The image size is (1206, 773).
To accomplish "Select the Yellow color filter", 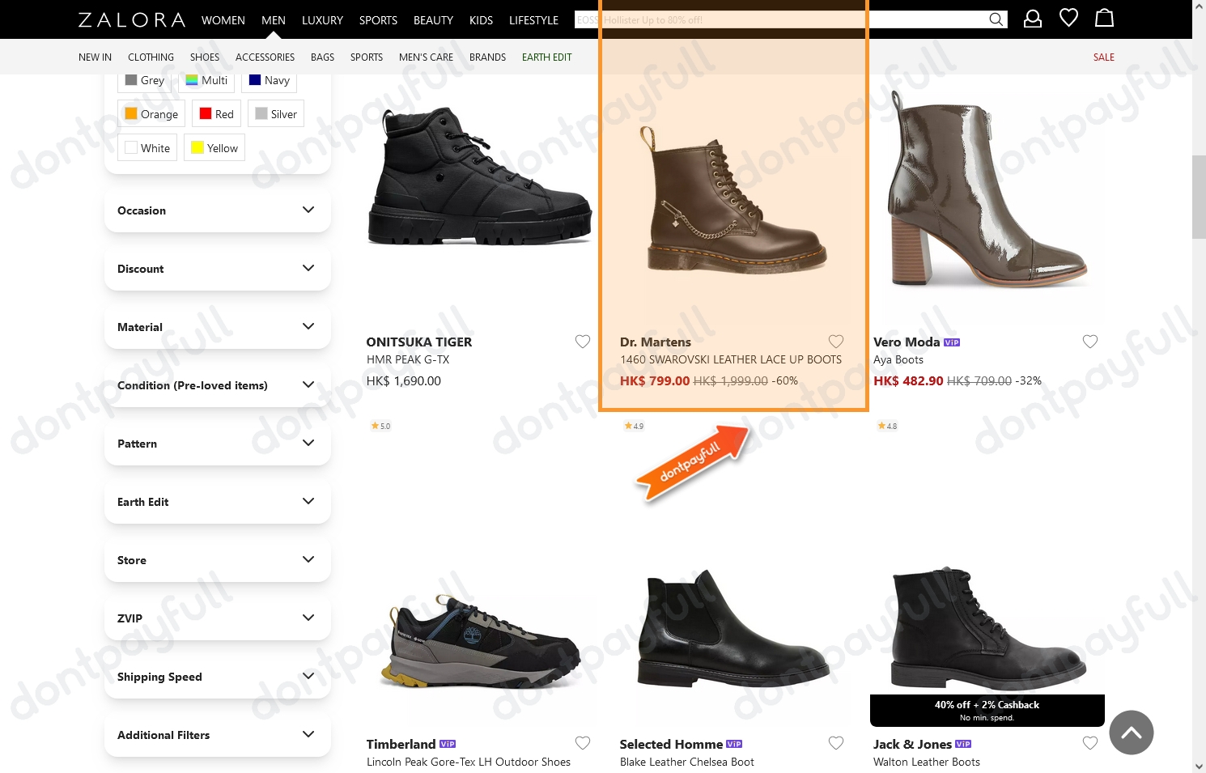I will point(214,148).
